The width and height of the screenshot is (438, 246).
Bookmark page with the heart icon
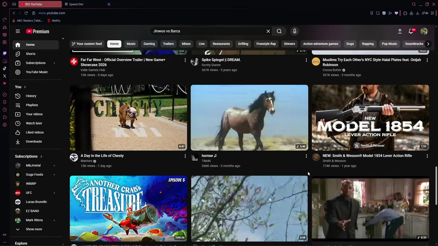396,13
